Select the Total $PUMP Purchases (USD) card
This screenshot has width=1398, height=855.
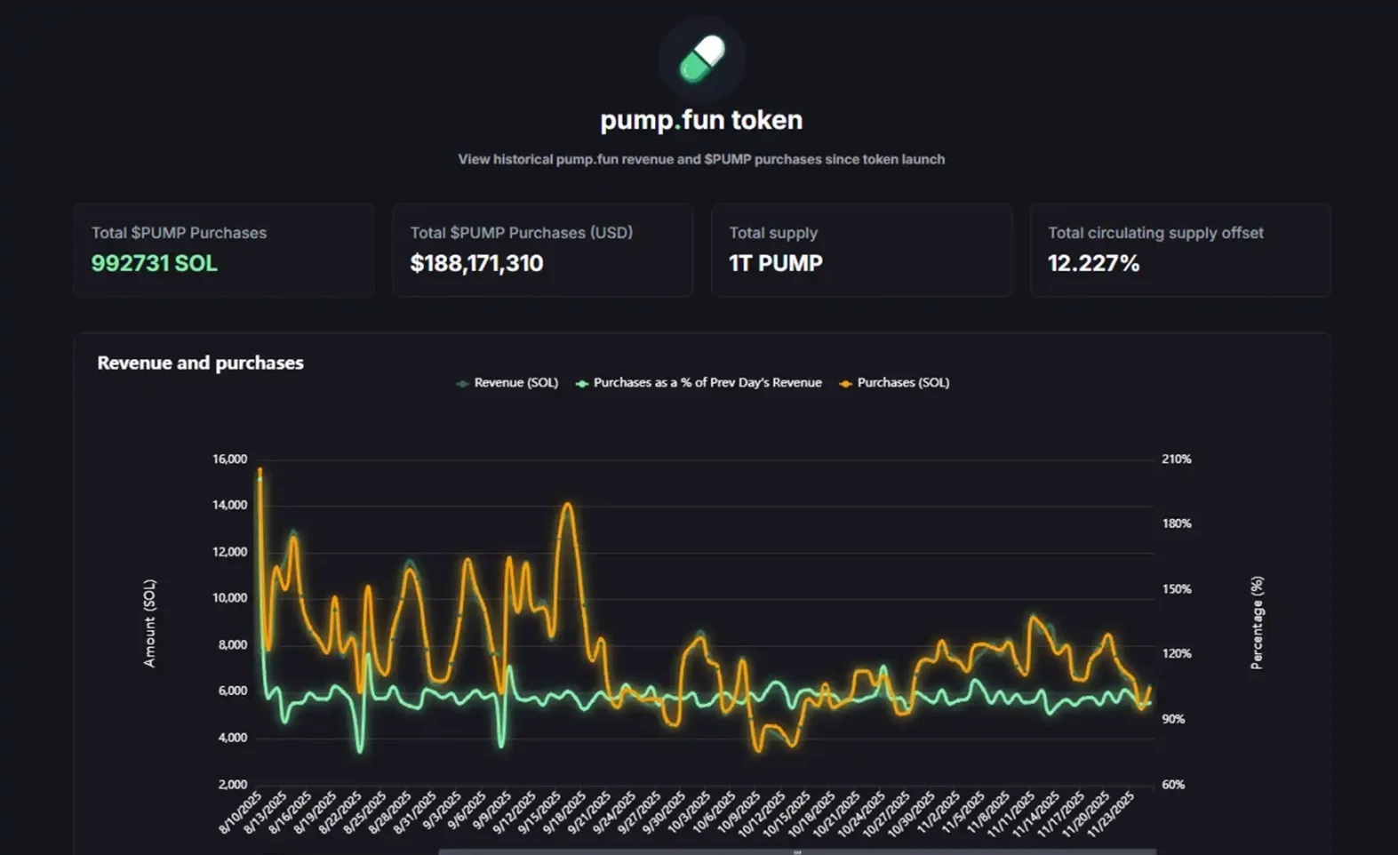click(x=542, y=250)
